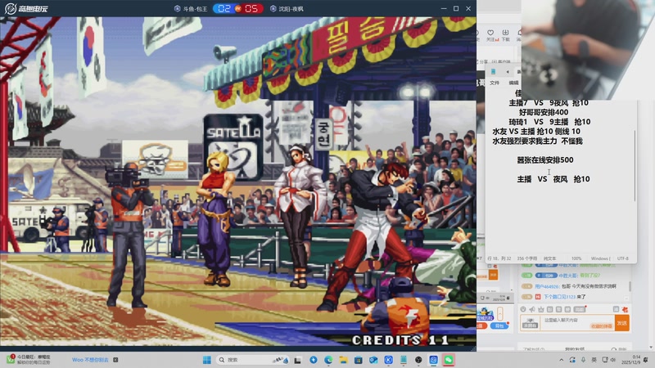Click the Notepad line 主播7 VS 9夜风 抢10
Screen dimensions: 655x368
(x=549, y=103)
